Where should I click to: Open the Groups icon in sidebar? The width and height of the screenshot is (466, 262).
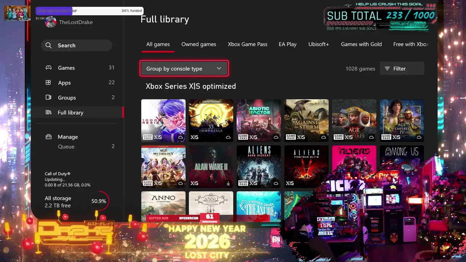coord(48,98)
